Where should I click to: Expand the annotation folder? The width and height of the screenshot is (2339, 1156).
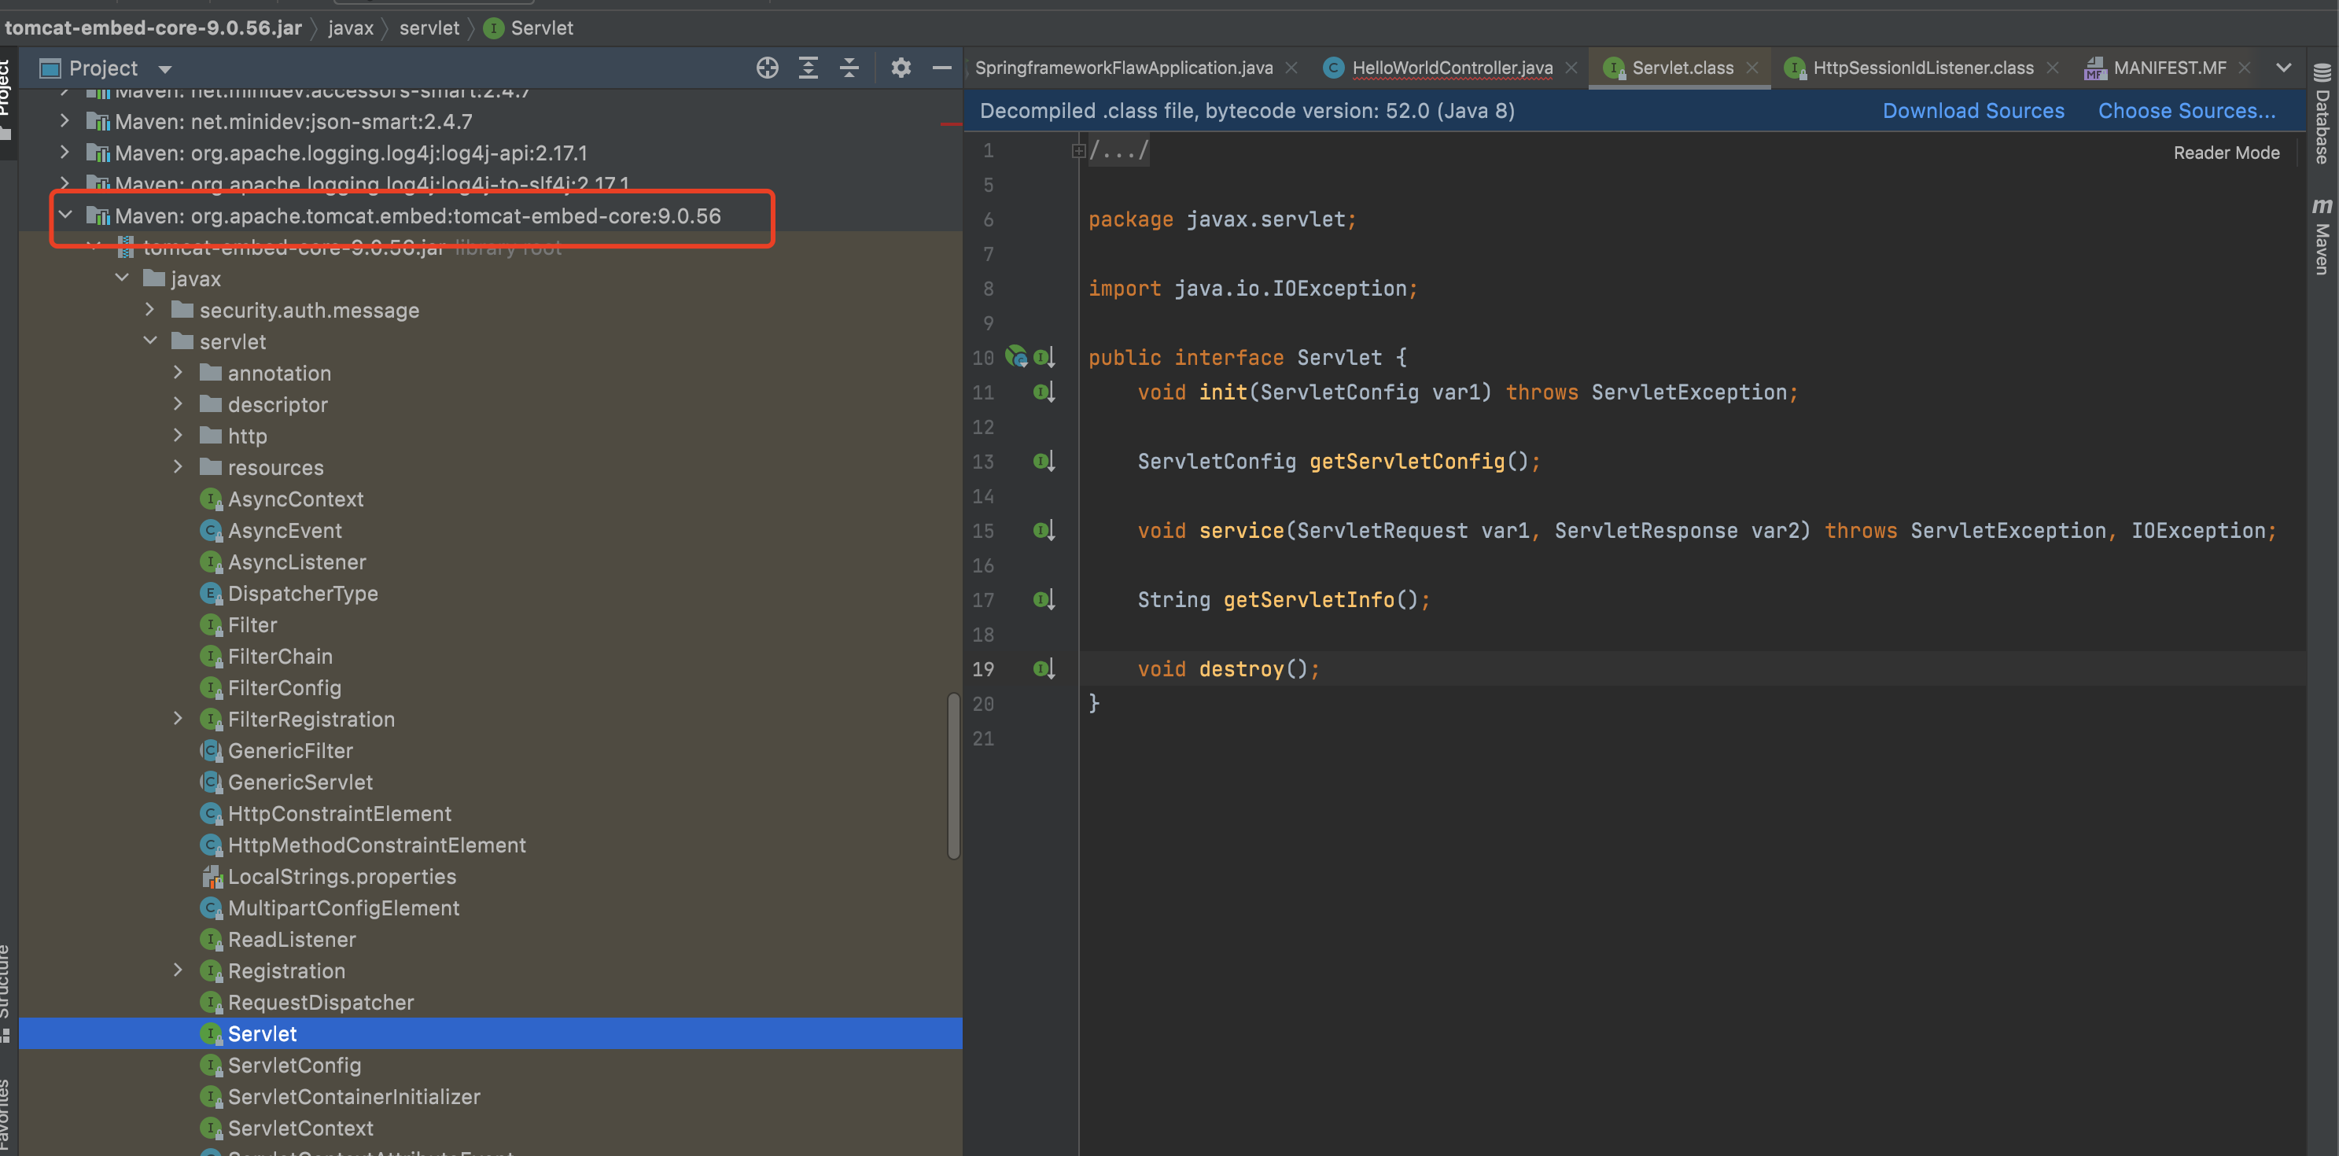point(178,374)
